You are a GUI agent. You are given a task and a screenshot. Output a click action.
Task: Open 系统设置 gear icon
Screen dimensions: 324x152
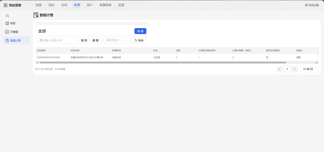coord(306,5)
